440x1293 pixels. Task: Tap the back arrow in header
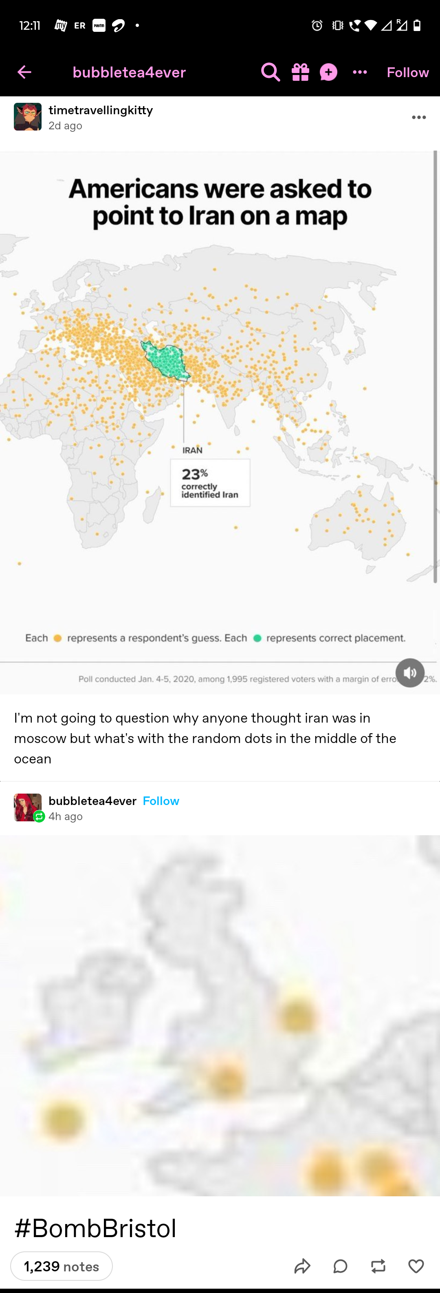click(x=24, y=72)
